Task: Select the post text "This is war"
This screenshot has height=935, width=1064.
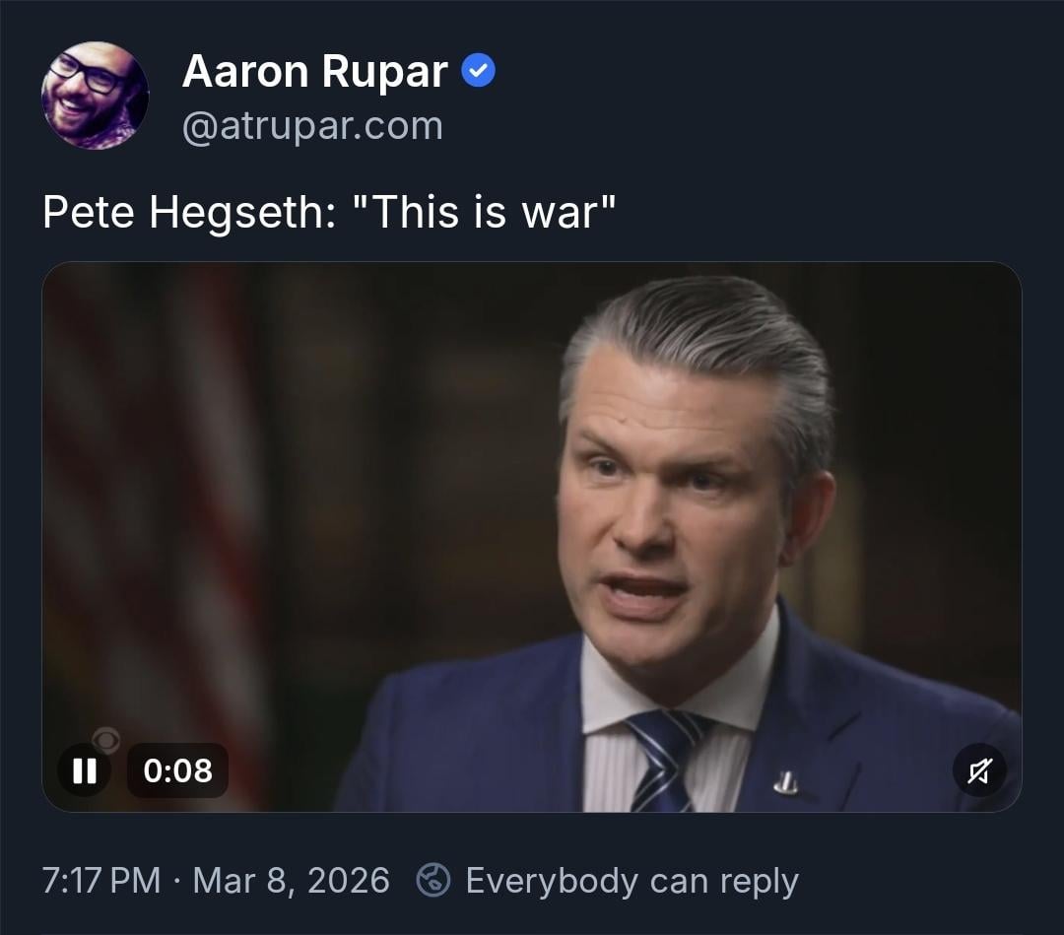Action: (485, 213)
